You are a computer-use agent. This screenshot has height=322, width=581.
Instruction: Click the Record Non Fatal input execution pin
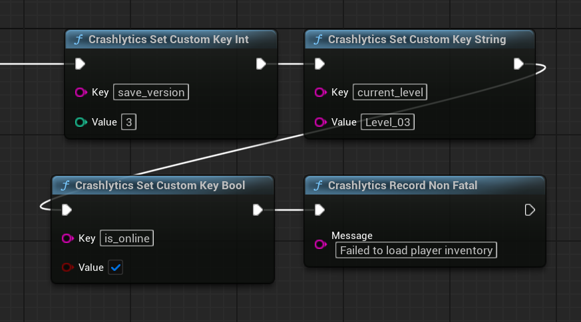click(x=319, y=210)
